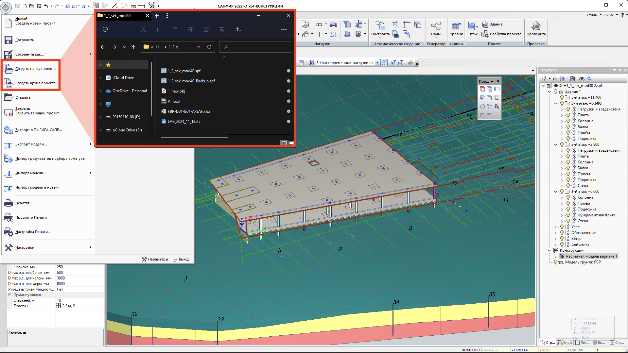The height and width of the screenshot is (353, 628).
Task: Select Сохранить как menu entry
Action: point(29,54)
